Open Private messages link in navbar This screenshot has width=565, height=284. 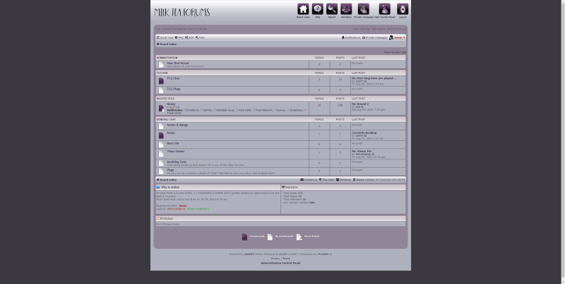[375, 37]
